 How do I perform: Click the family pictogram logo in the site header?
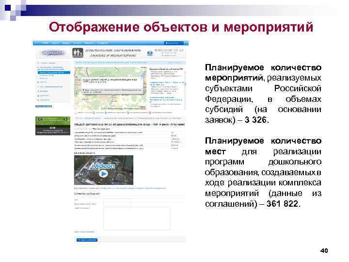click(x=78, y=53)
